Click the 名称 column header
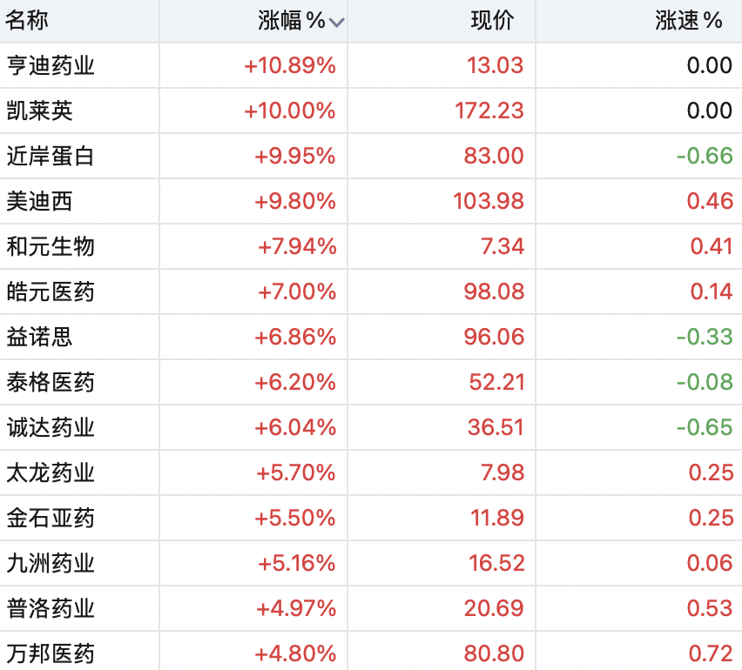 26,20
